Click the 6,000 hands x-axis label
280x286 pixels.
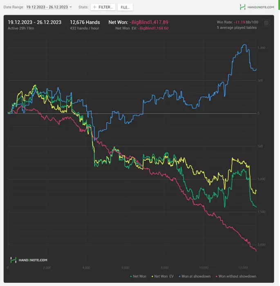pos(125,268)
